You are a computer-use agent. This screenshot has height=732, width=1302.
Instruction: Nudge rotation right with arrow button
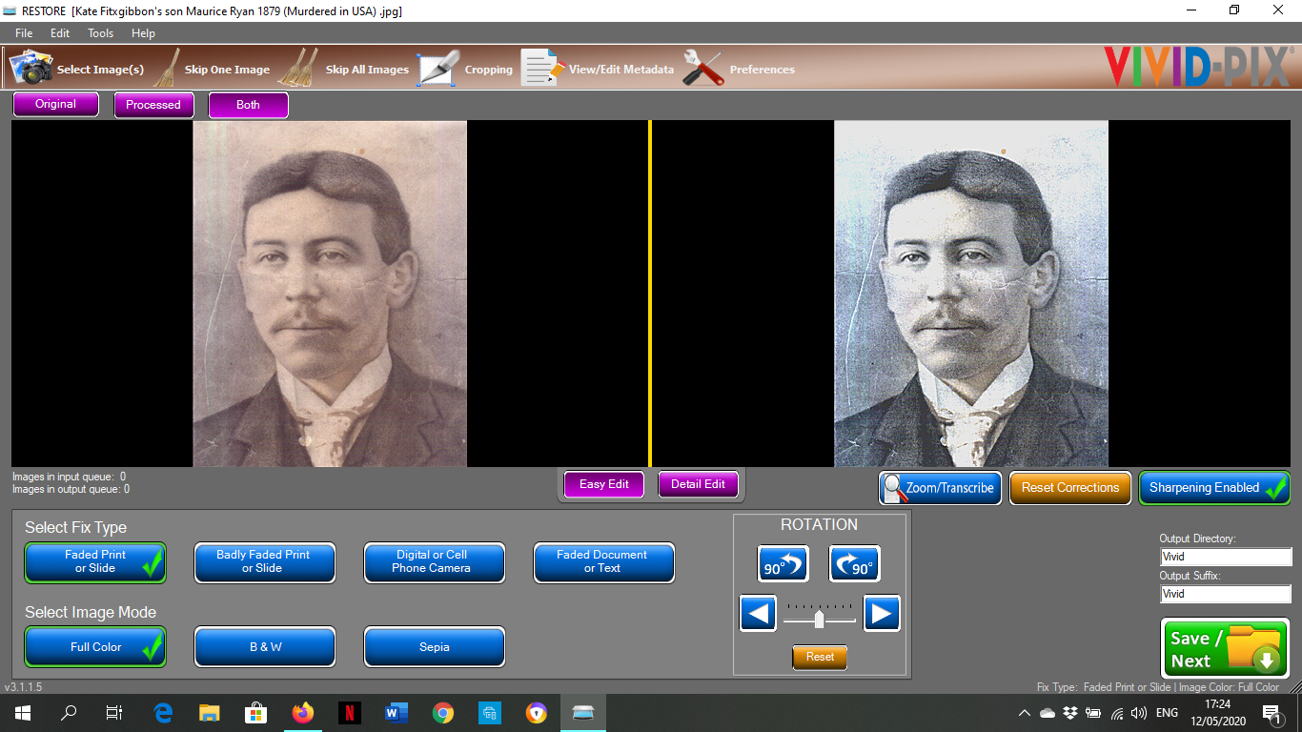coord(881,613)
